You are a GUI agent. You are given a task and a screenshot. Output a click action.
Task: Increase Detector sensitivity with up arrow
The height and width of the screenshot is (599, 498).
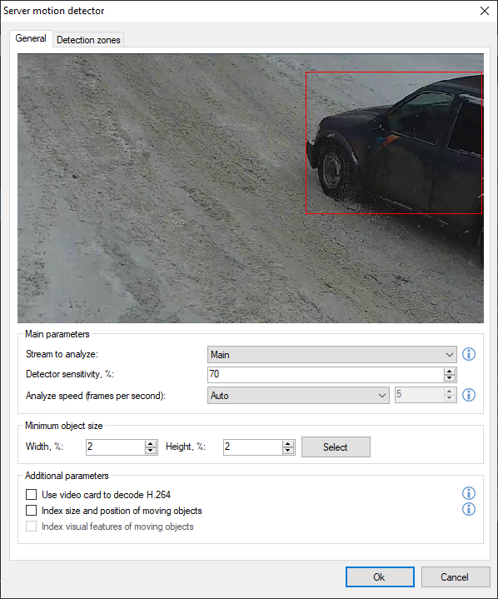(450, 372)
